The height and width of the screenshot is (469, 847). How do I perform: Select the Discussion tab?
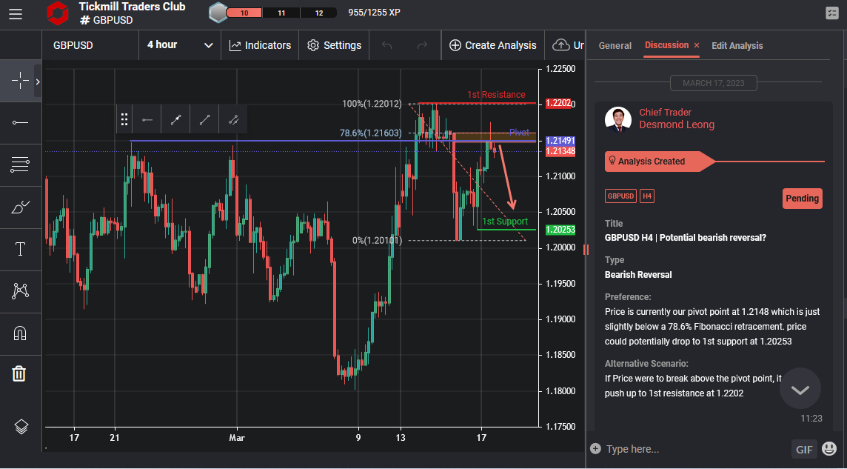(666, 45)
